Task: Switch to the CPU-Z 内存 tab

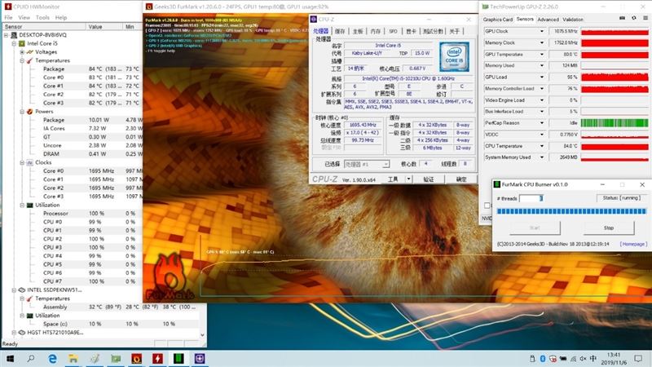Action: pyautogui.click(x=376, y=31)
